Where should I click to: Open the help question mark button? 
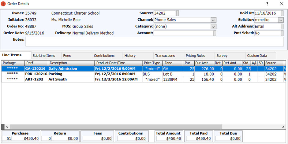267,4
